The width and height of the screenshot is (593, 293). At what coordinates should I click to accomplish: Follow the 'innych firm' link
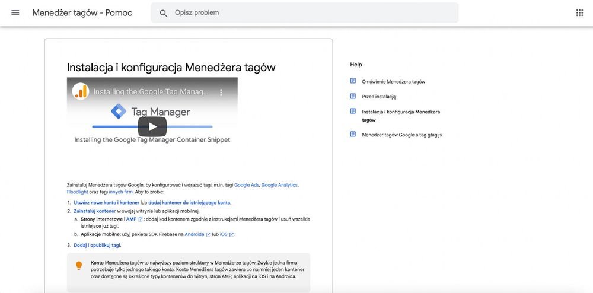tap(120, 192)
